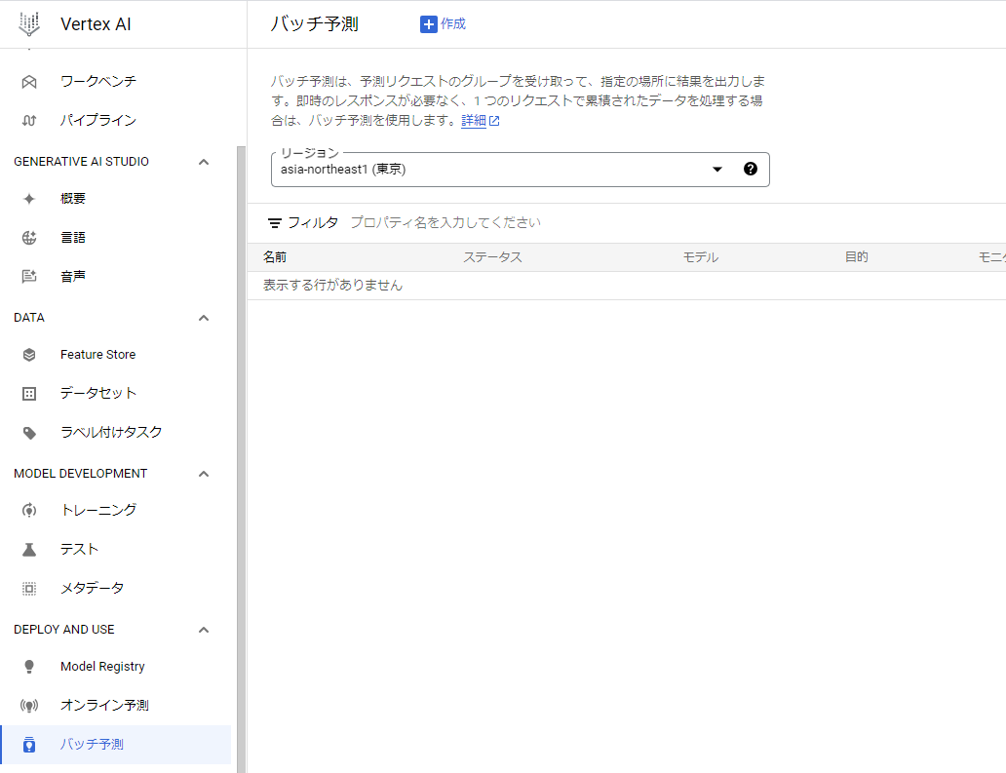Collapse the DATA section
1006x773 pixels.
(x=204, y=318)
